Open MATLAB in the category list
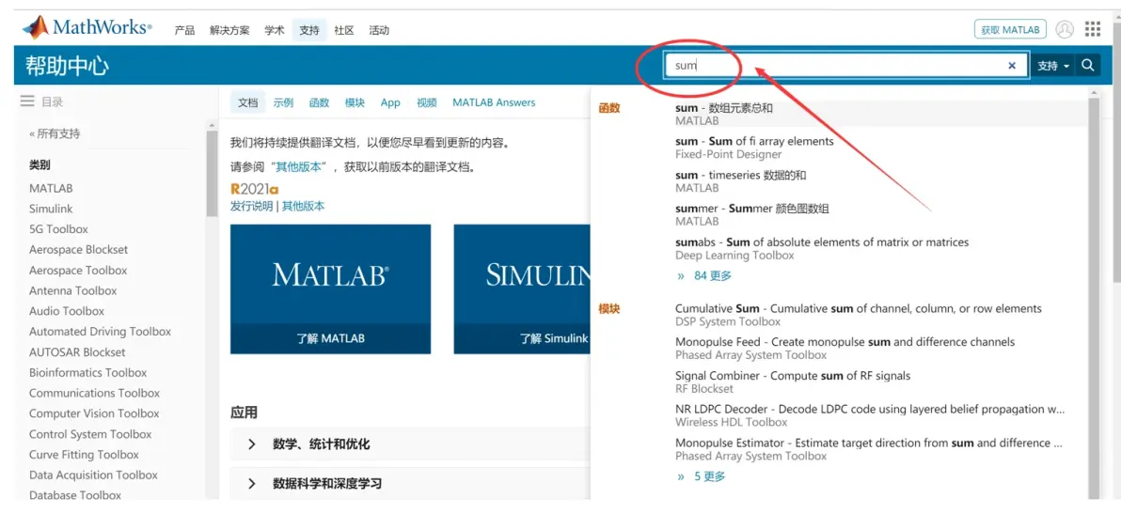 point(51,189)
